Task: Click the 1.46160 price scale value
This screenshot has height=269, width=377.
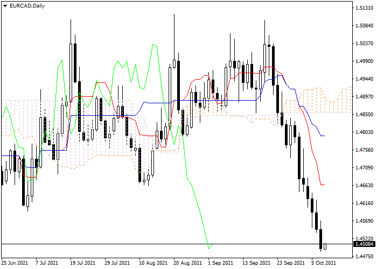Action: [x=364, y=203]
